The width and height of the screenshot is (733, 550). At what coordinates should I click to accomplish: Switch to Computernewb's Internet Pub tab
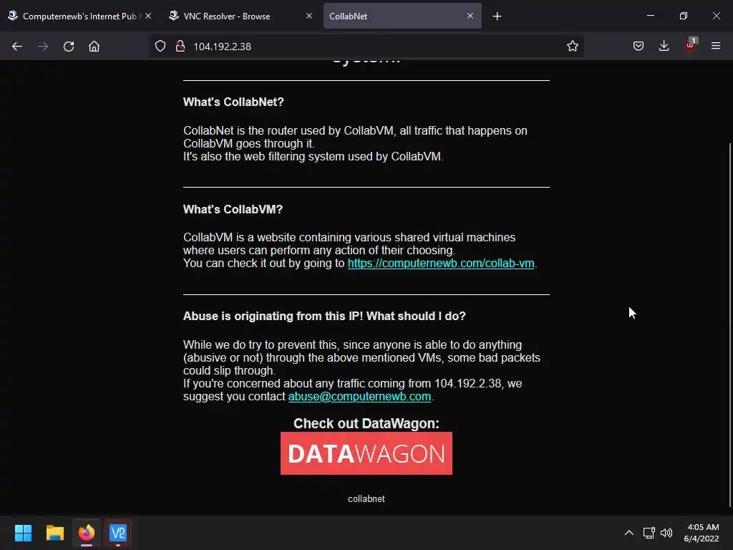[x=79, y=16]
